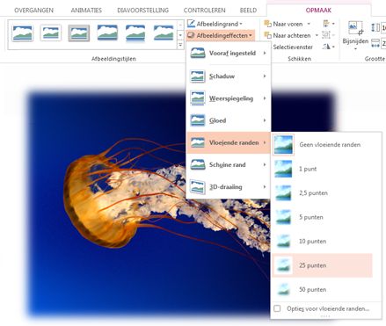Expand the Afbeeldingstijlen gallery more button

pyautogui.click(x=180, y=45)
